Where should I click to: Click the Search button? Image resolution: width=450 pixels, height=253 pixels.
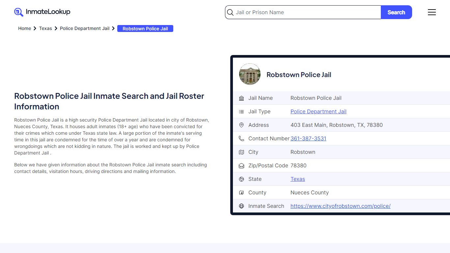pyautogui.click(x=396, y=12)
